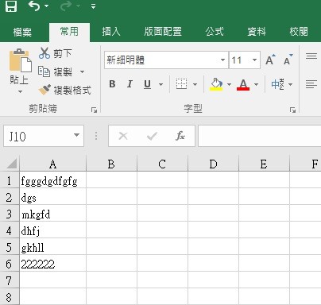The image size is (321, 305).
Task: Open the 版面配置 tab
Action: [x=163, y=32]
